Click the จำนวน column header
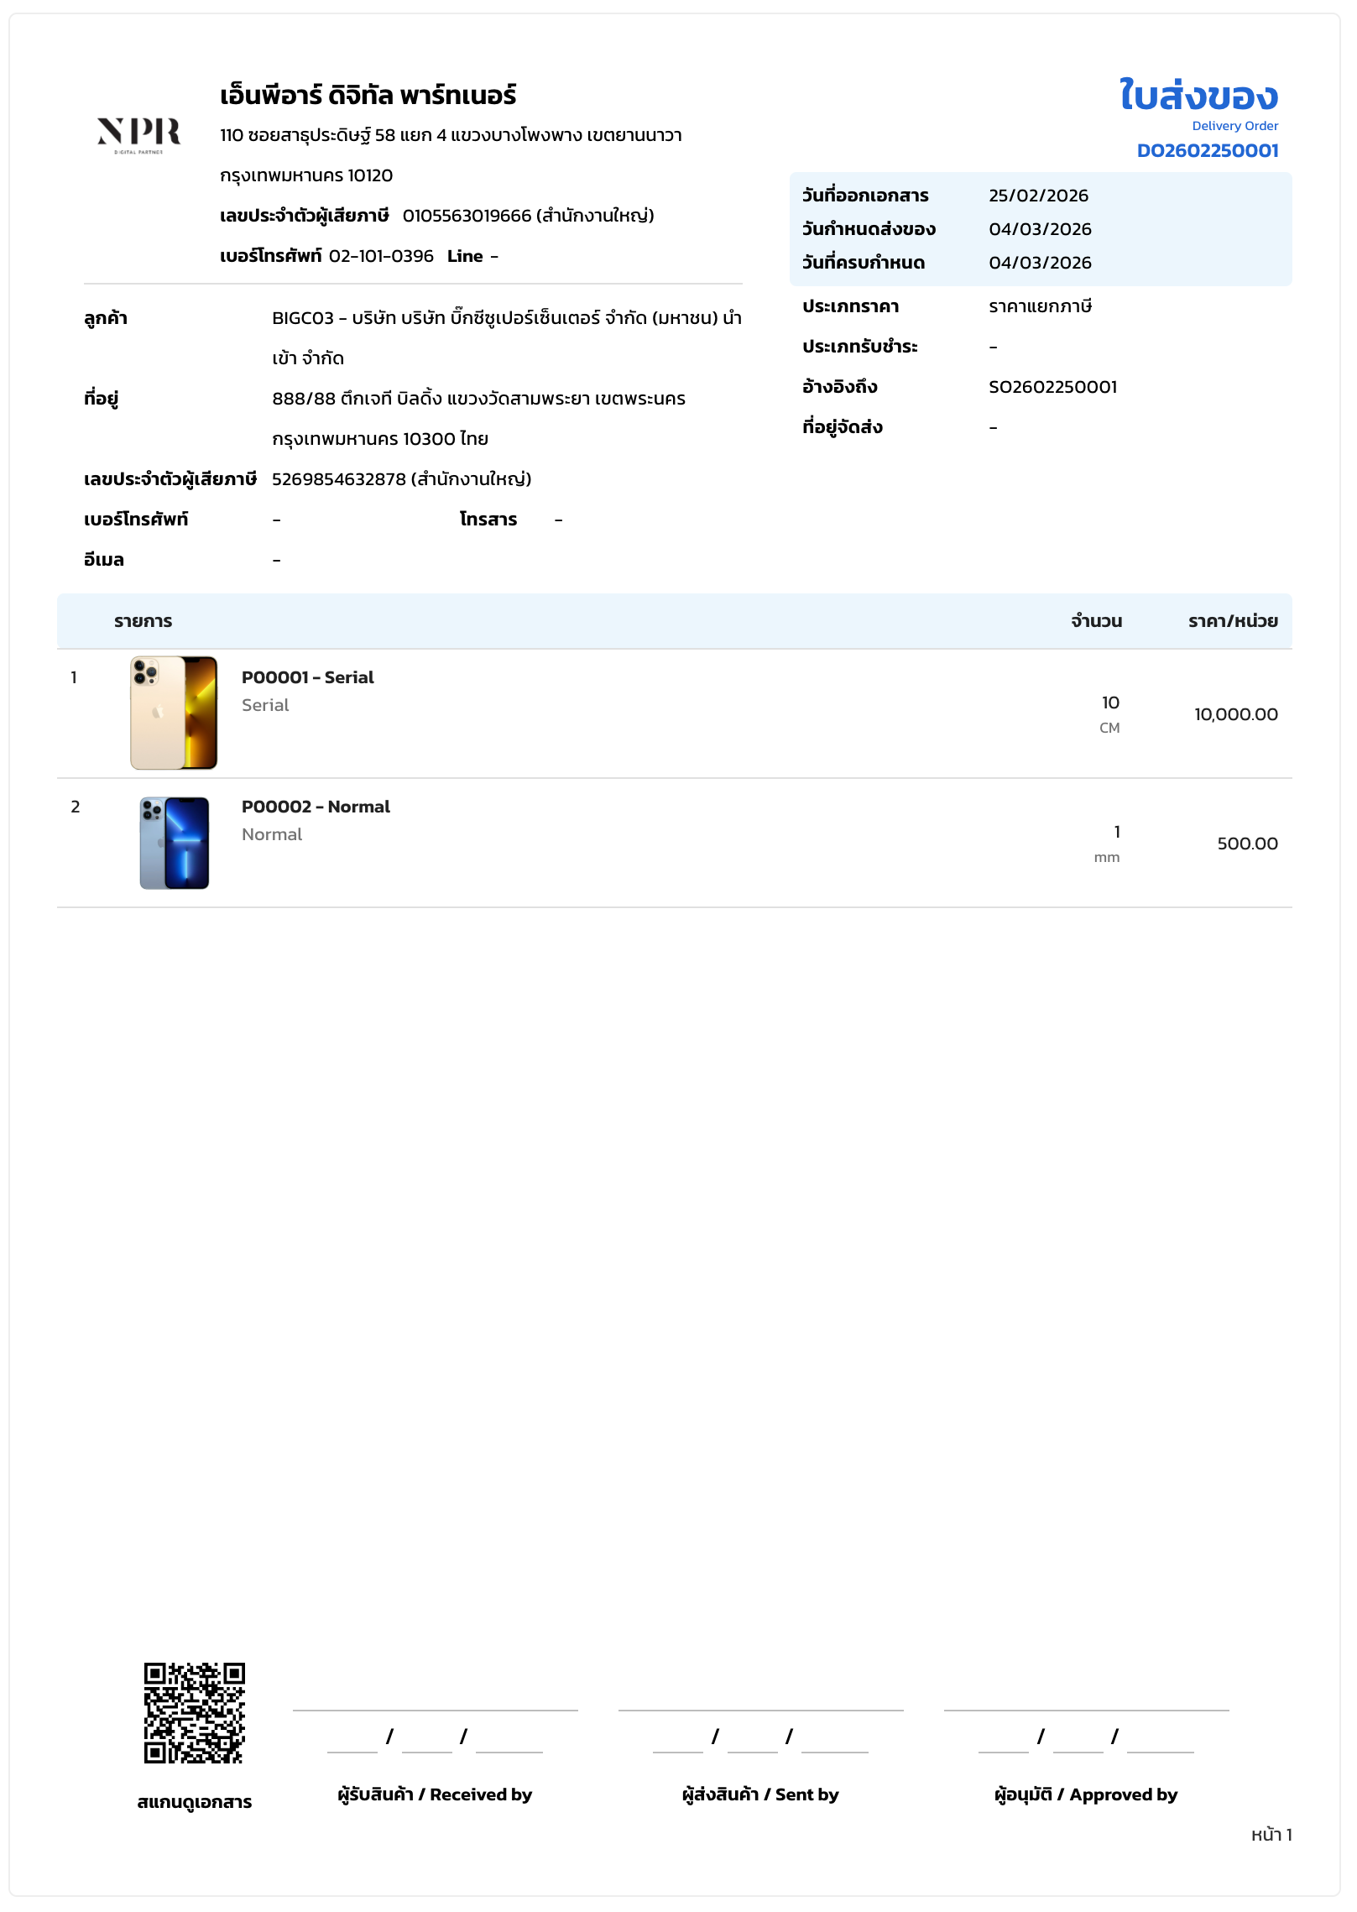This screenshot has width=1357, height=1912. tap(1096, 621)
